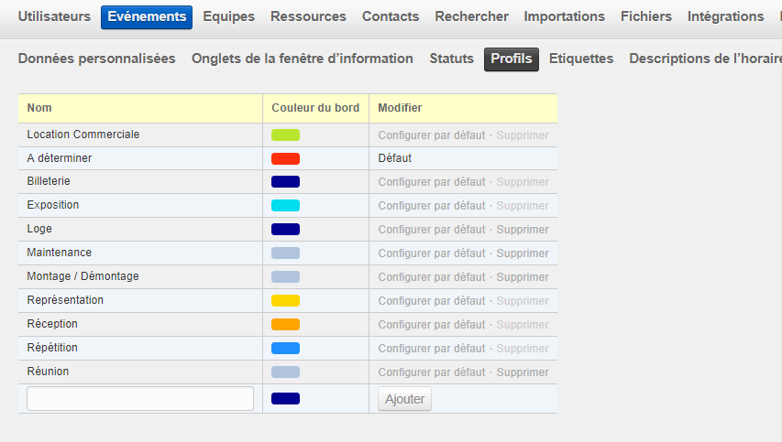This screenshot has width=782, height=442.
Task: Open the orange Réception color swatch
Action: (x=285, y=325)
